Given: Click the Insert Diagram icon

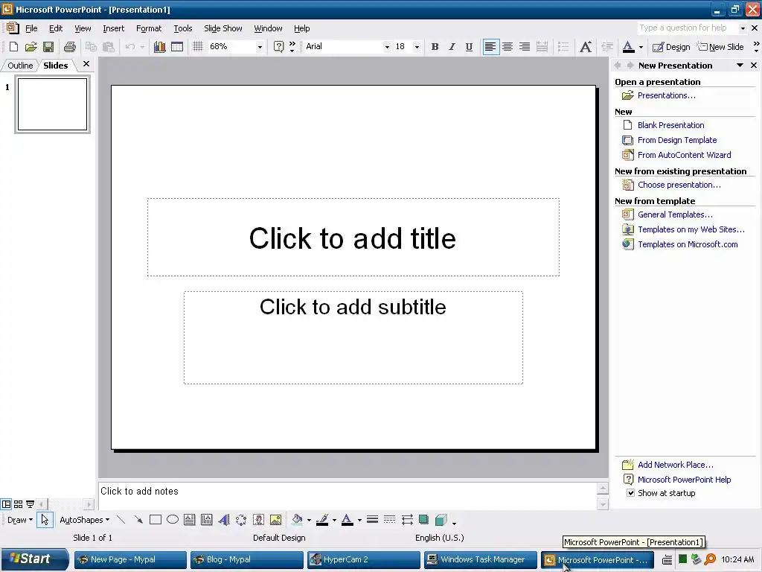Looking at the screenshot, I should coord(241,520).
